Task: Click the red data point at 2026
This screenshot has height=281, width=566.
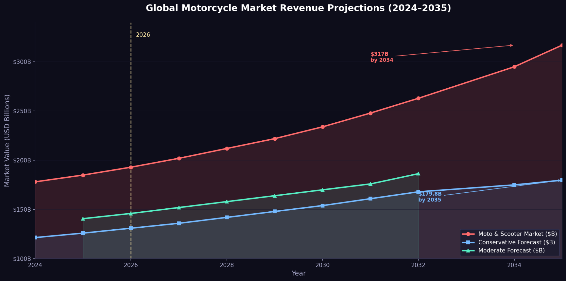Action: (131, 167)
